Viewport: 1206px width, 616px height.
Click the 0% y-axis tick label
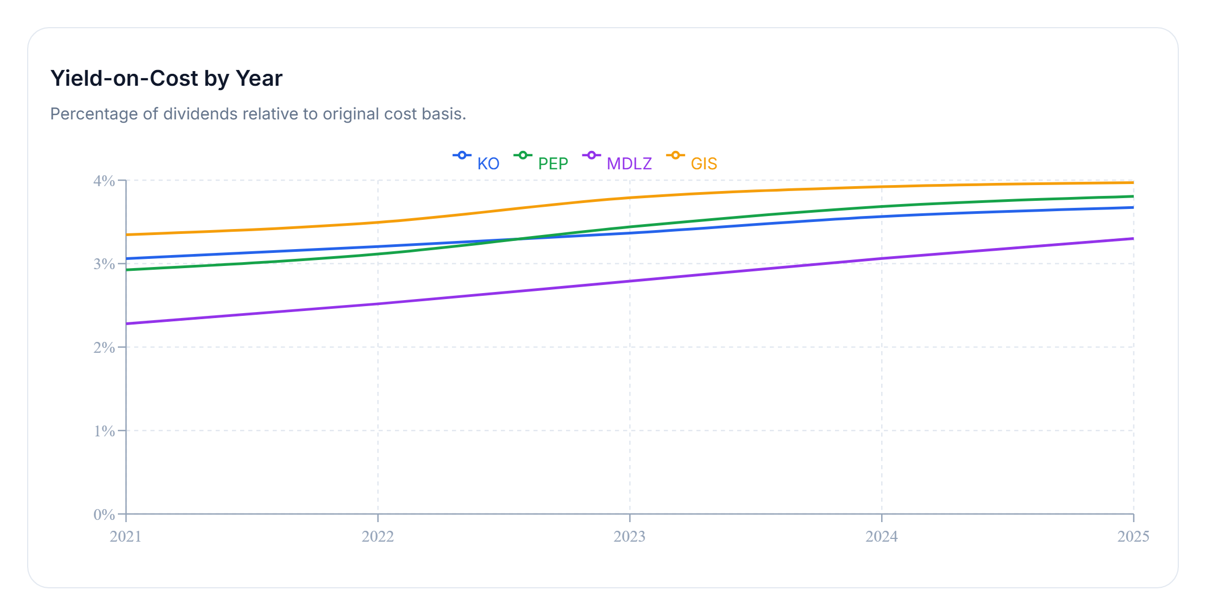click(104, 515)
